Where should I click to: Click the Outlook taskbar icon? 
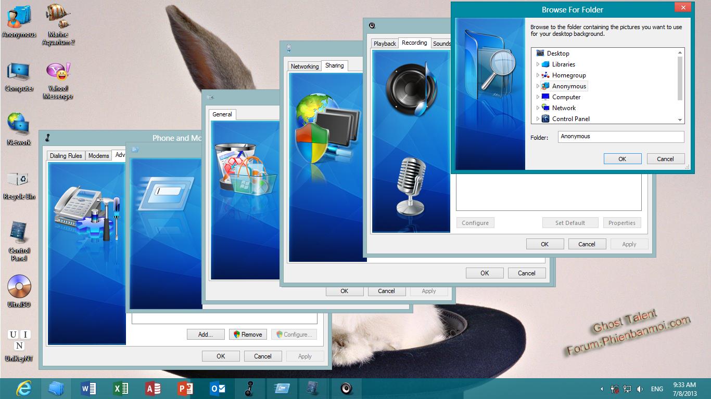pyautogui.click(x=218, y=388)
